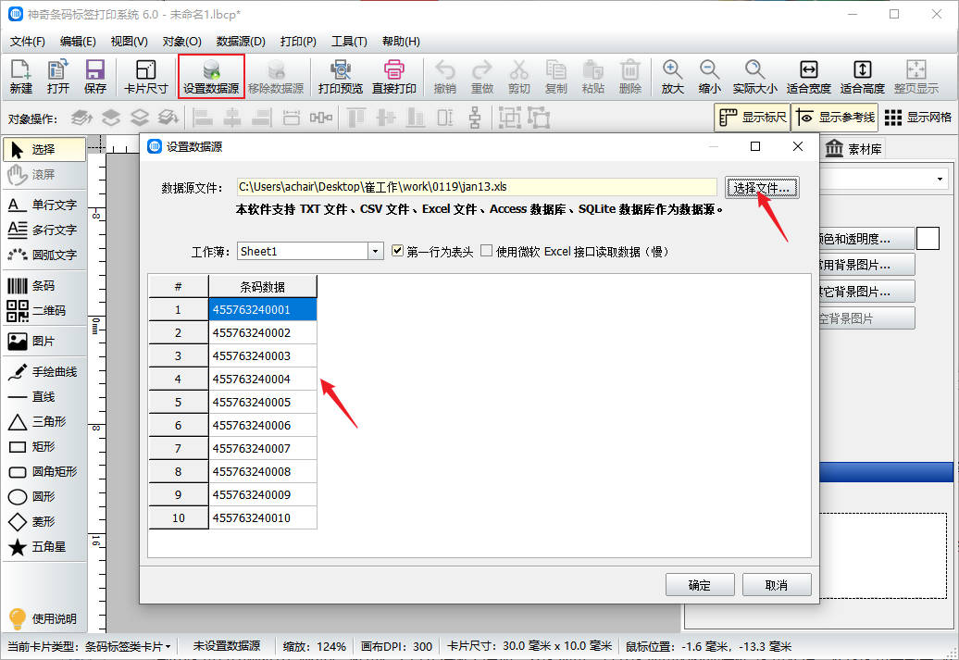Open the 文件(F) menu
The image size is (959, 660).
click(x=28, y=42)
